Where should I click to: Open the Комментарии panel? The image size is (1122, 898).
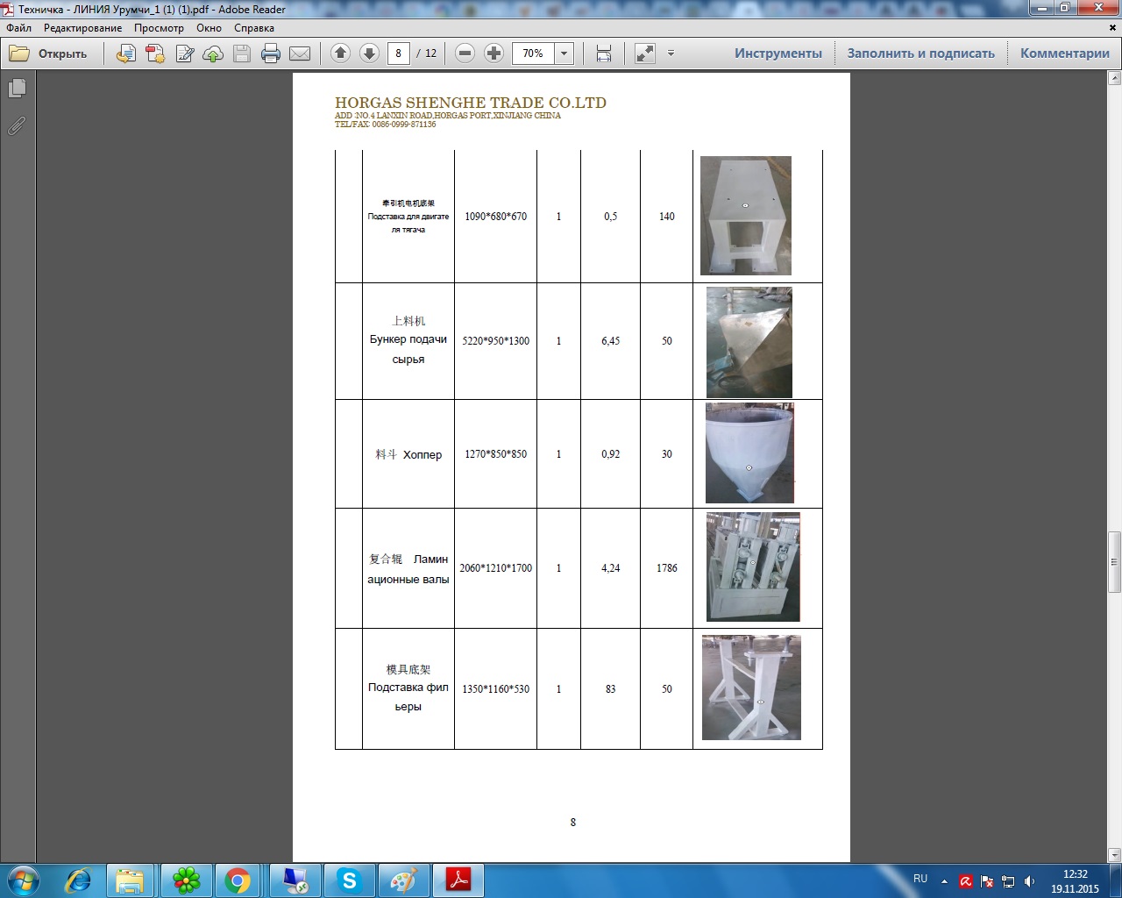pos(1065,53)
